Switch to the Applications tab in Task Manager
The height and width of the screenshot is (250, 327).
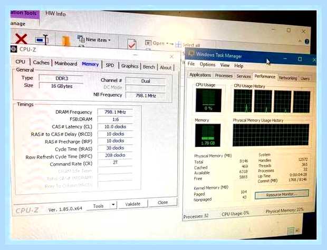click(200, 75)
